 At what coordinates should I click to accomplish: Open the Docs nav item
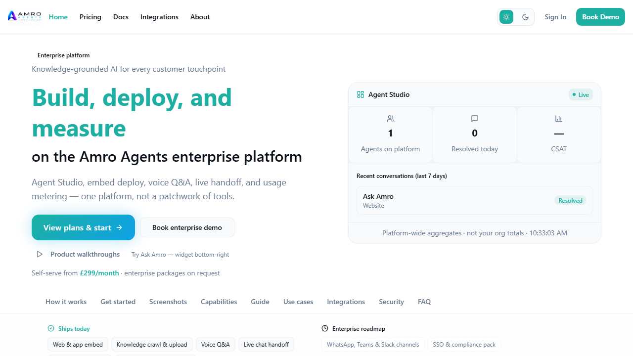(x=121, y=17)
